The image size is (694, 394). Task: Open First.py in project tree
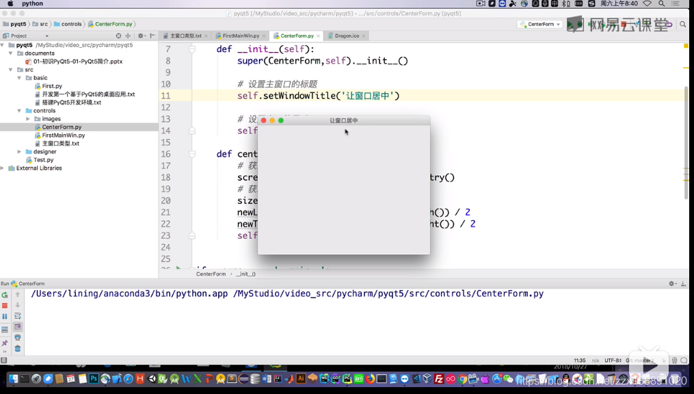tap(52, 86)
